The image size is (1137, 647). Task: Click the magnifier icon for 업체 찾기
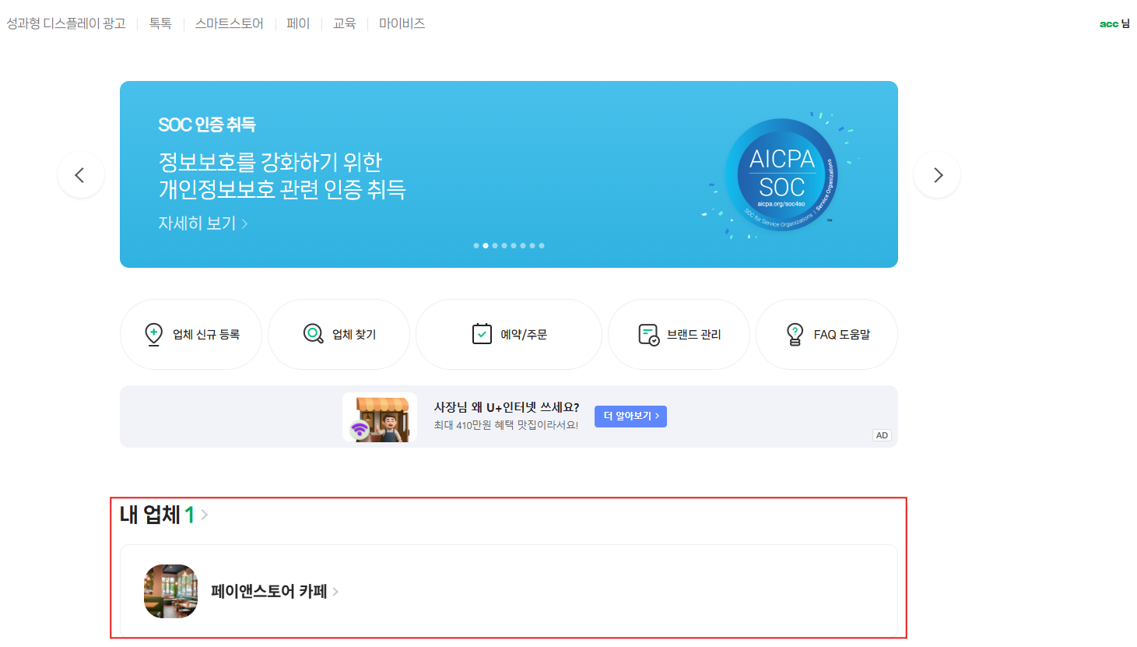(313, 334)
